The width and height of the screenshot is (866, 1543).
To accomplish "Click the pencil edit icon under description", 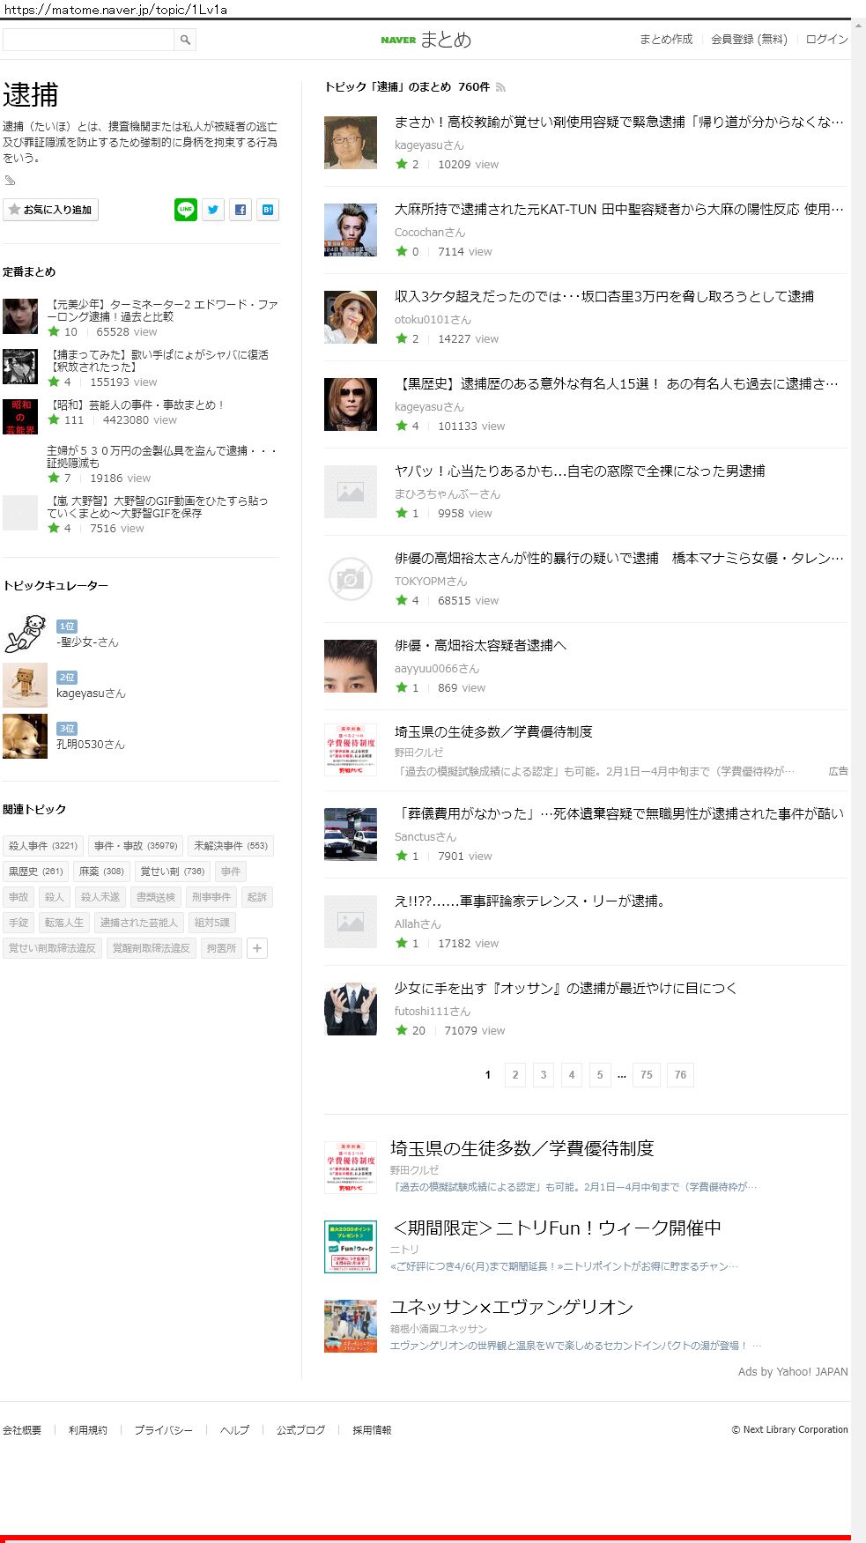I will coord(10,181).
